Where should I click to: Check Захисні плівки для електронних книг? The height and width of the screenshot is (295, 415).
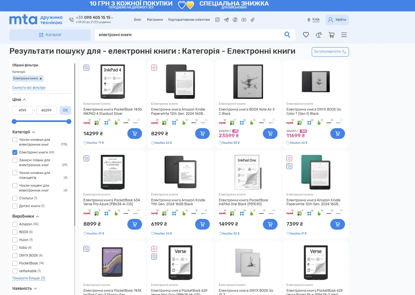click(15, 160)
